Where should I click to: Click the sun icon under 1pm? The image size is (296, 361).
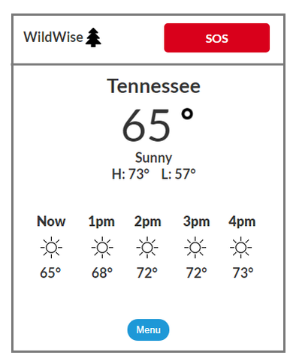point(102,248)
